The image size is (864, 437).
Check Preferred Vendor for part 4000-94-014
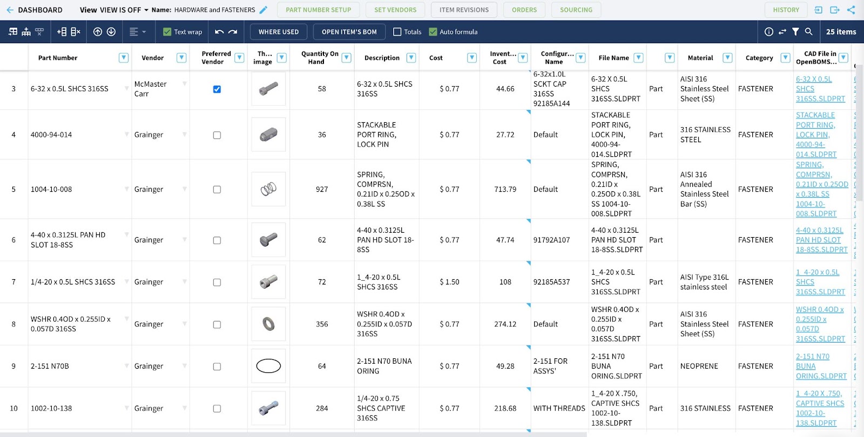[x=217, y=135]
